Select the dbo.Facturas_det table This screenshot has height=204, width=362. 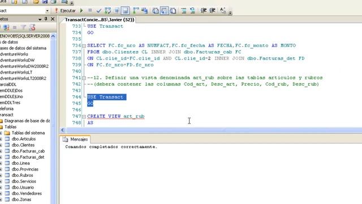[x=28, y=157]
